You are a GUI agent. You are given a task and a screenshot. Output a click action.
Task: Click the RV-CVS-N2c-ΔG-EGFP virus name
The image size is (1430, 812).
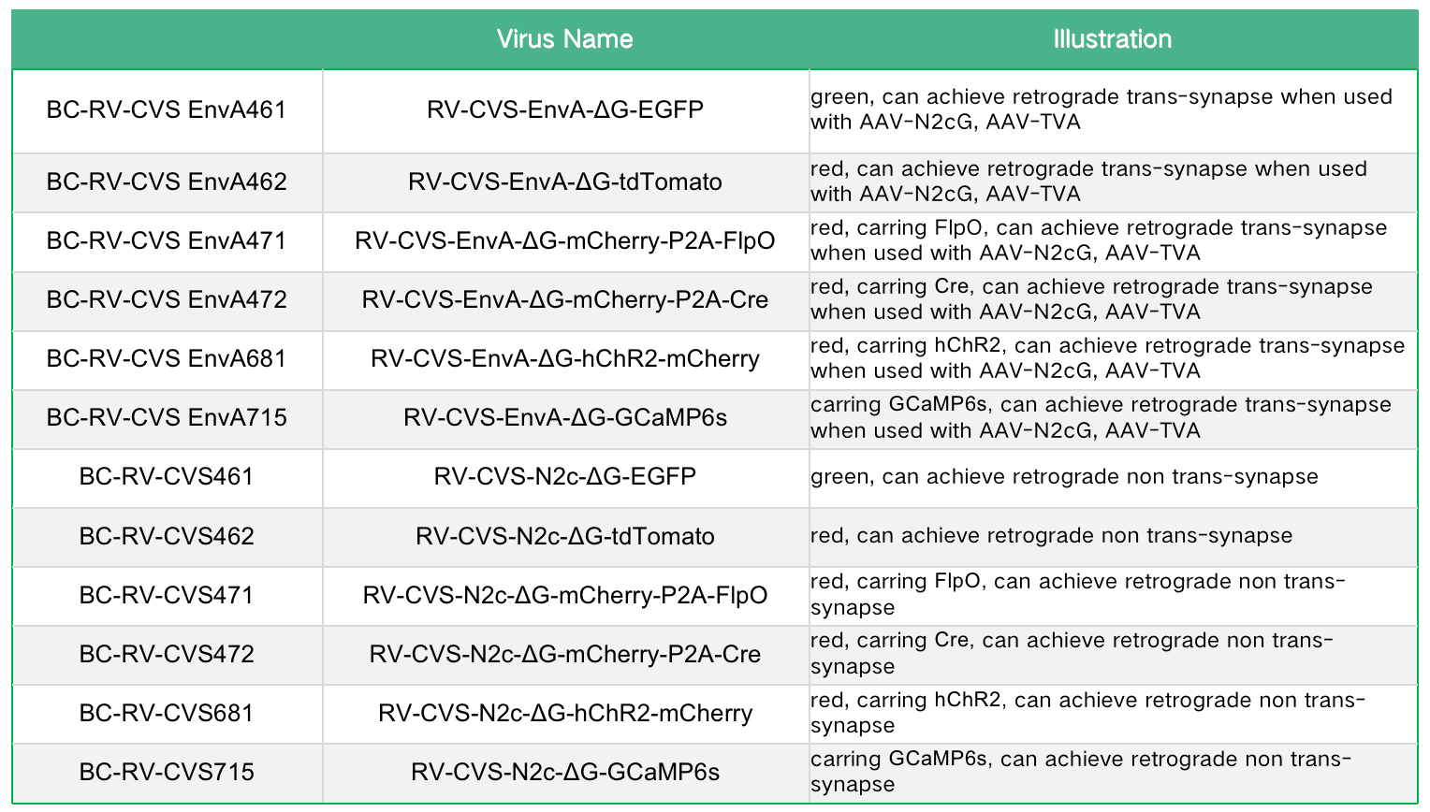click(564, 477)
